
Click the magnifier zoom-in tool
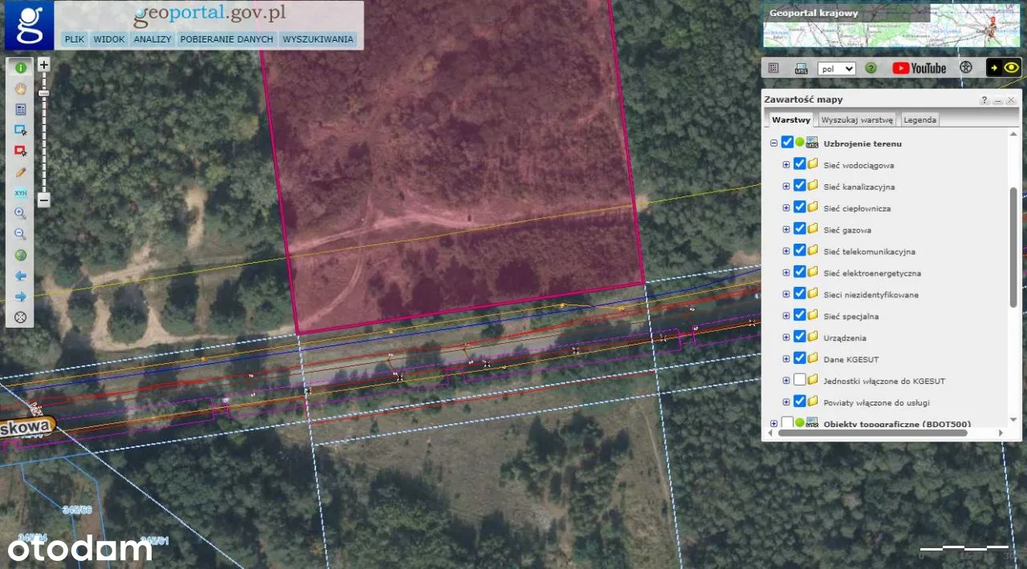coord(21,214)
